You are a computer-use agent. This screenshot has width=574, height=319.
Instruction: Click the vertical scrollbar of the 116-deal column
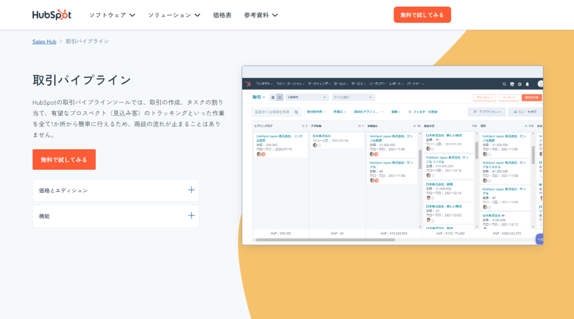click(476, 150)
